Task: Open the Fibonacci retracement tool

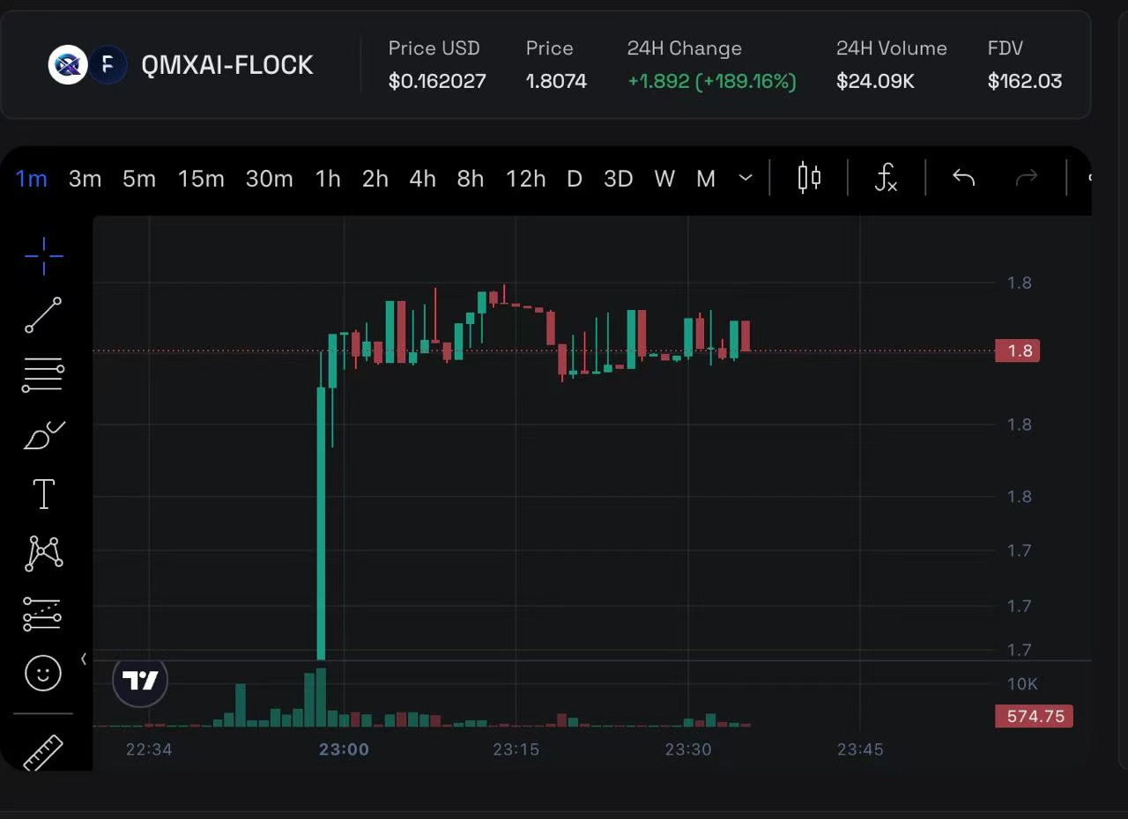Action: (x=43, y=374)
